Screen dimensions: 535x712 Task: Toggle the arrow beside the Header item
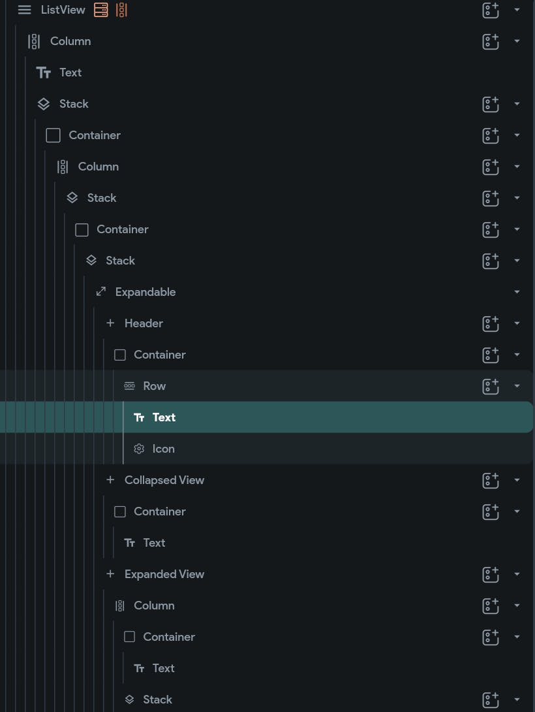click(x=517, y=323)
